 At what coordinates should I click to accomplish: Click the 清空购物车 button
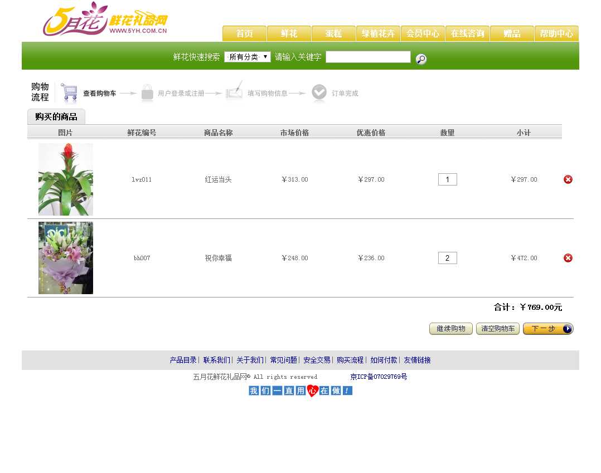(497, 329)
